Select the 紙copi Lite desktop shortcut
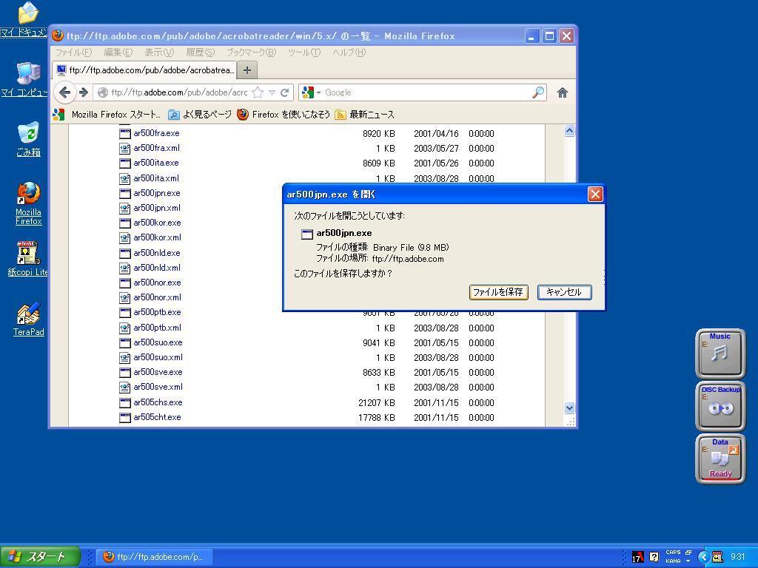 (x=27, y=259)
